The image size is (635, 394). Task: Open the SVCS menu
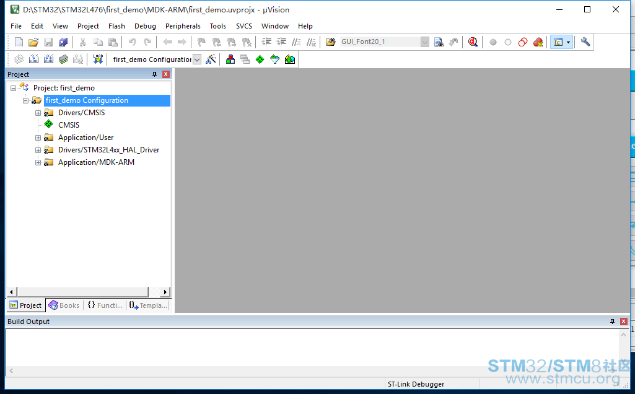pos(244,26)
